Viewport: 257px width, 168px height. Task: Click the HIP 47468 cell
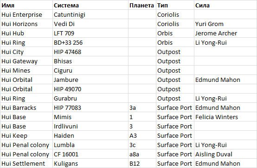(90, 52)
